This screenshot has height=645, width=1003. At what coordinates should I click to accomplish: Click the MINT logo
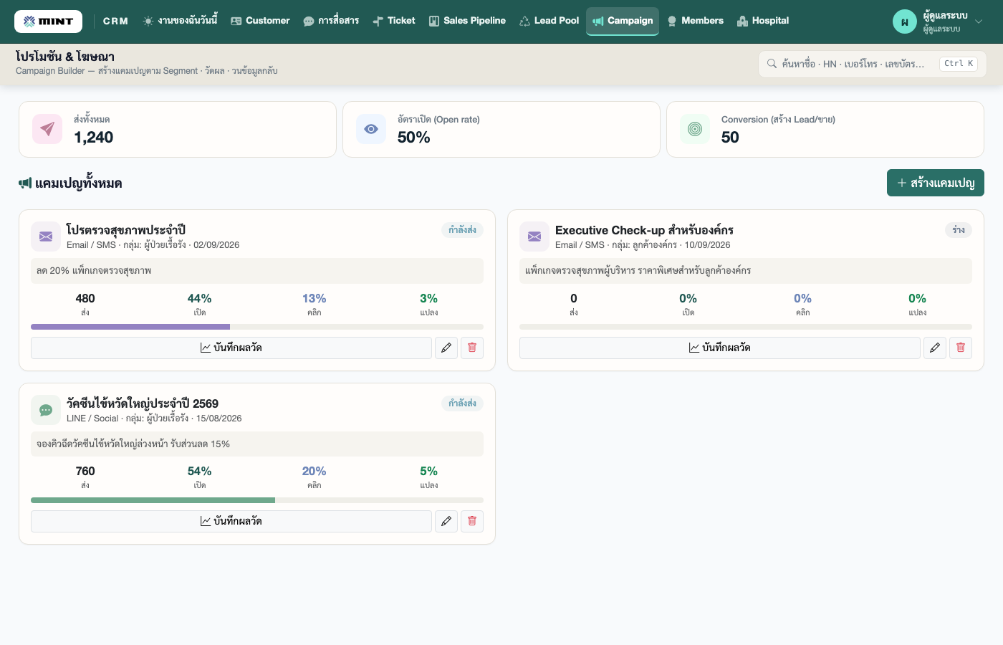coord(48,21)
